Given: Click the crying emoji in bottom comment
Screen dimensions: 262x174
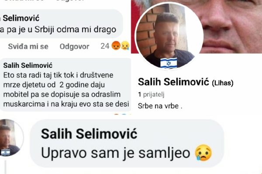Looking at the screenshot, I should pyautogui.click(x=203, y=153).
